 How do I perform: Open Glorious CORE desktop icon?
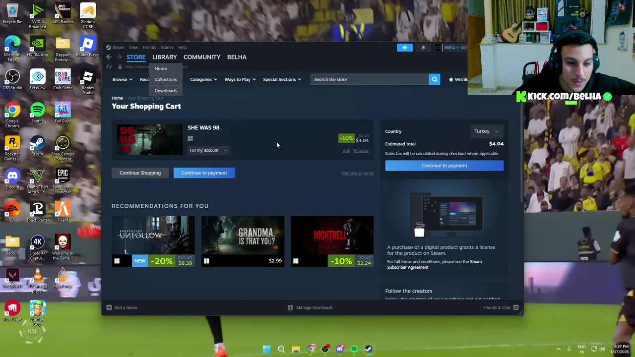[x=88, y=16]
